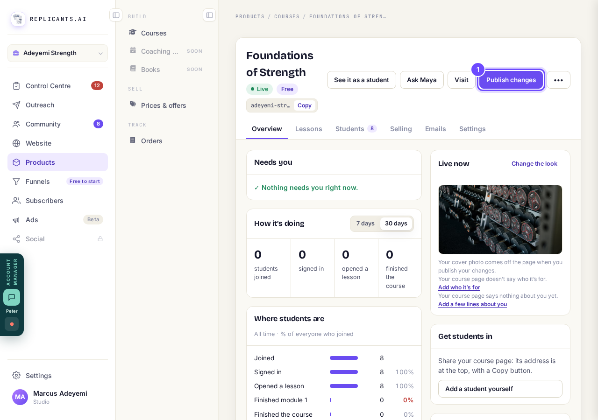The height and width of the screenshot is (420, 598).
Task: Click Add a student yourself button
Action: click(500, 389)
